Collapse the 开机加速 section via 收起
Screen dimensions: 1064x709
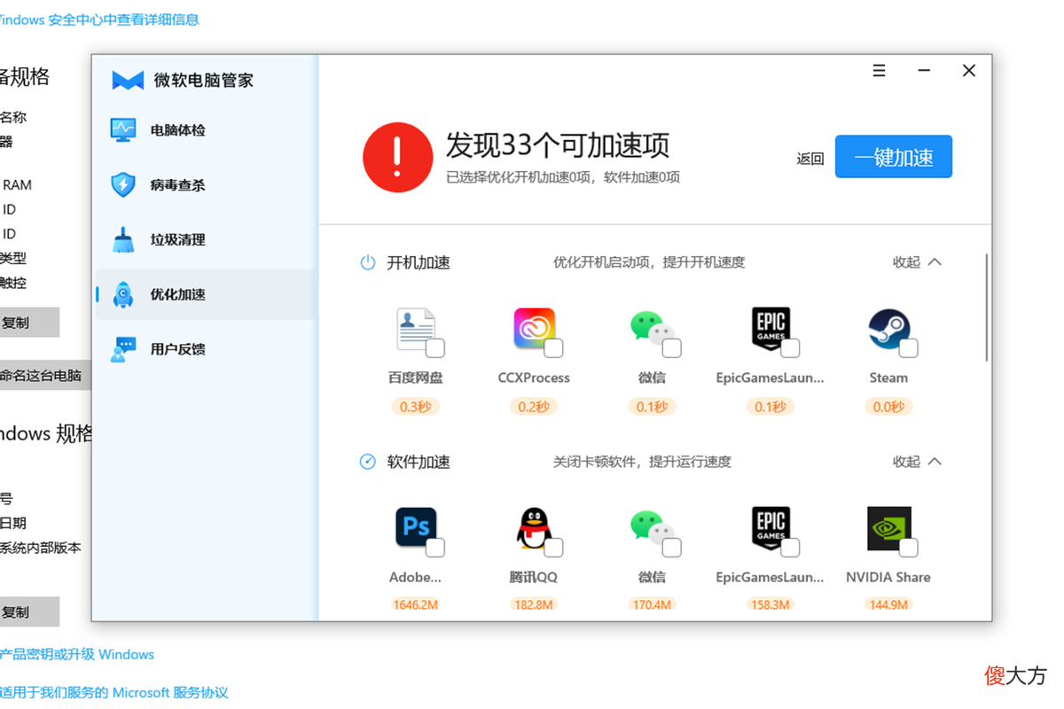(917, 262)
